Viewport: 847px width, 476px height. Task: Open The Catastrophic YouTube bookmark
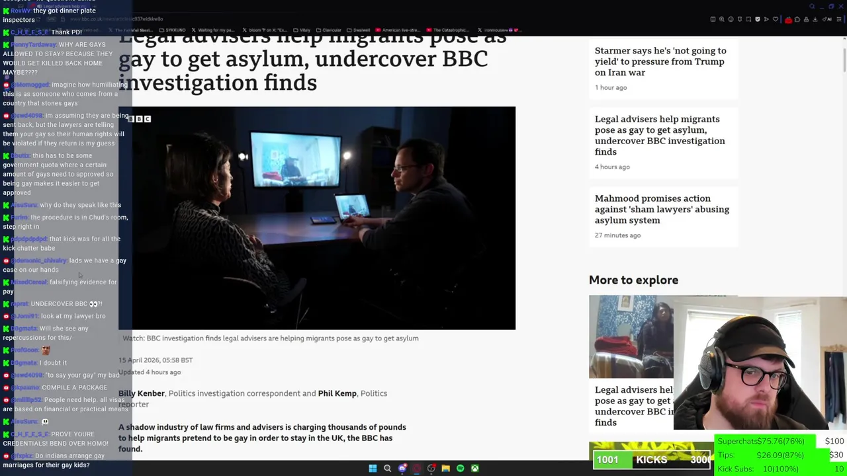[448, 30]
